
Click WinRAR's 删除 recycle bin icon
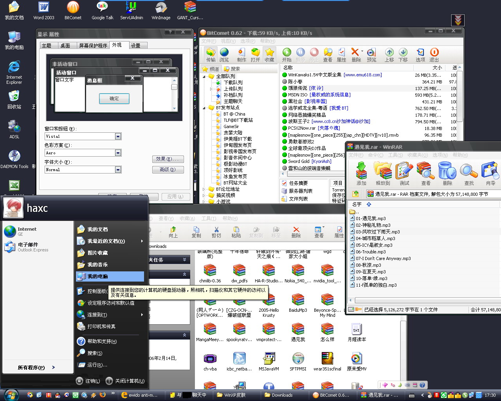pos(447,174)
